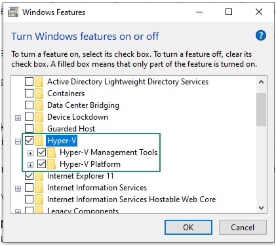Screen dimensions: 276x246
Task: Click Cancel to discard feature changes
Action: 243,227
